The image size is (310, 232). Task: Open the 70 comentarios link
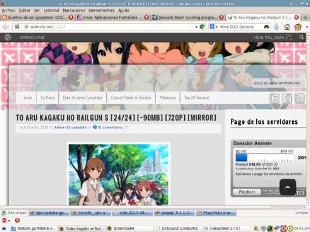pos(110,127)
